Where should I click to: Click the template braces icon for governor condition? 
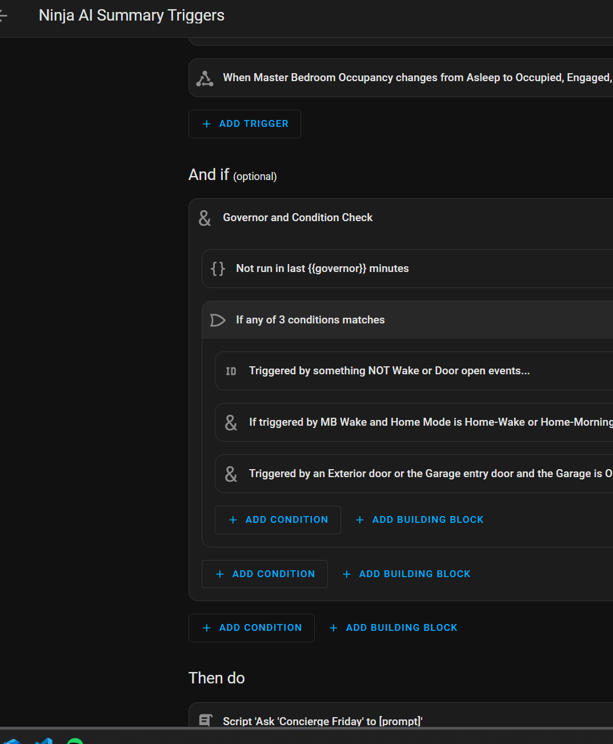(218, 269)
